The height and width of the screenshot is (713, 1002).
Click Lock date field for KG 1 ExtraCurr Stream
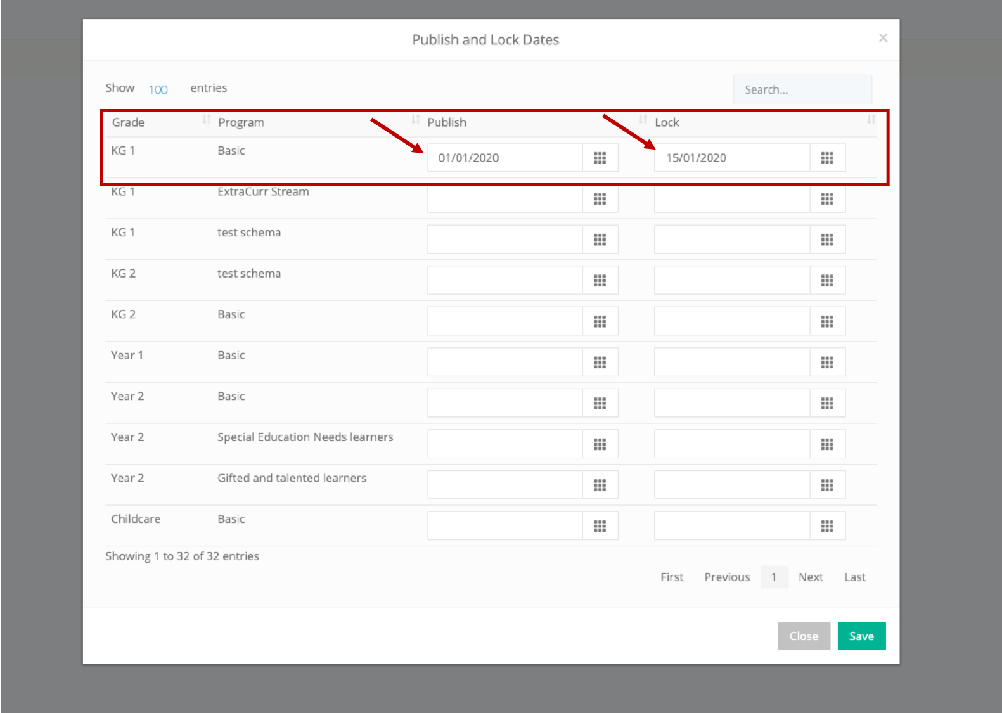click(732, 199)
